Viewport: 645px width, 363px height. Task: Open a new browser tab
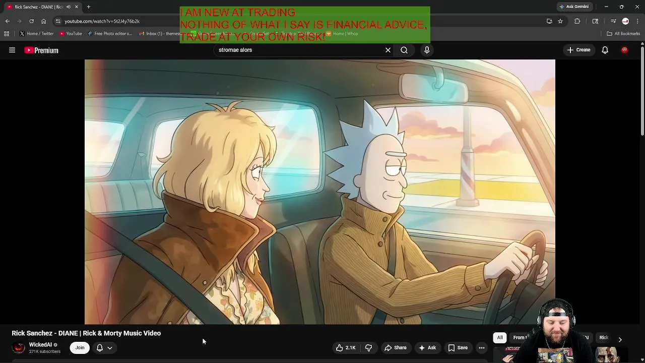[x=88, y=7]
